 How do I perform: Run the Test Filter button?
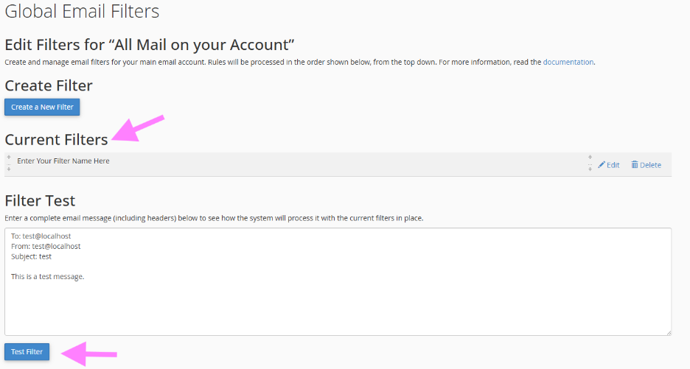27,351
